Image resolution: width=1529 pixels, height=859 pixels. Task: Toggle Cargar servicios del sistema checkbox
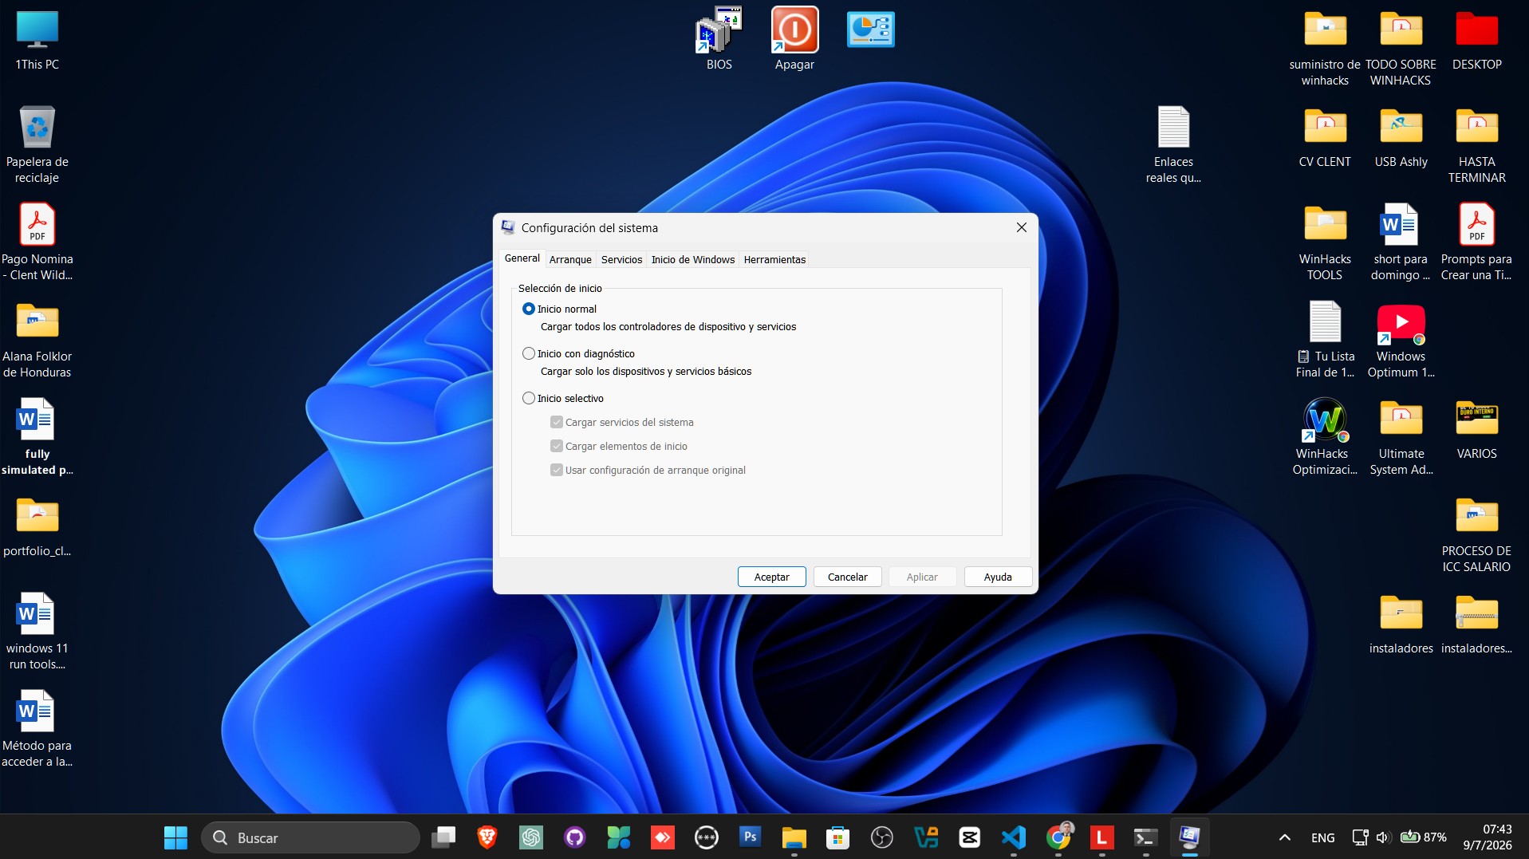pos(557,422)
